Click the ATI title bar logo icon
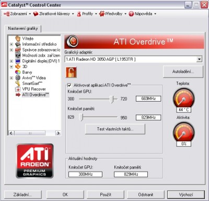This screenshot has width=209, height=201. click(x=4, y=5)
